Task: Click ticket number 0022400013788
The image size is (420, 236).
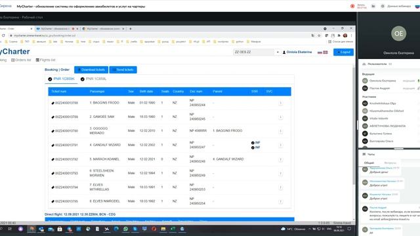Action: click(x=66, y=103)
